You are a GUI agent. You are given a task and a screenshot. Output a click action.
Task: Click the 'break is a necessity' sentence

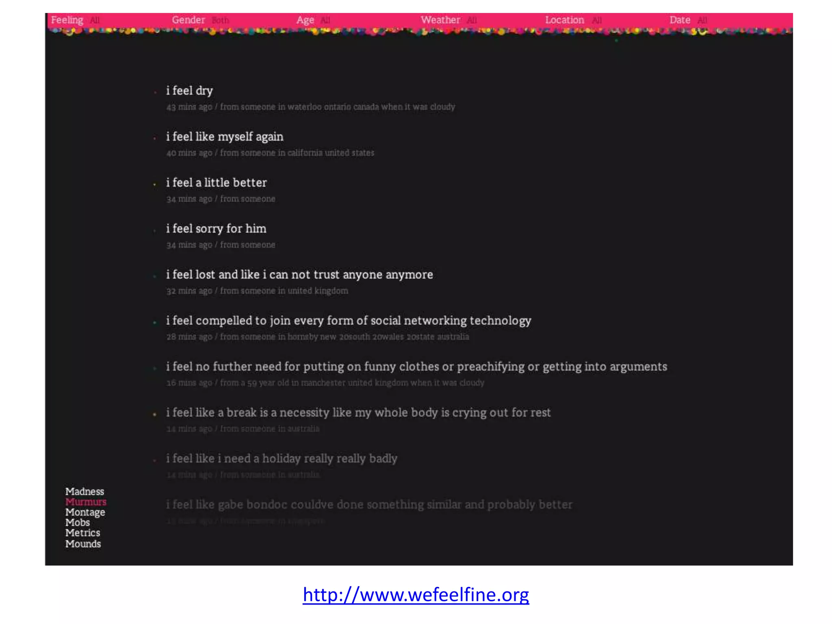tap(358, 412)
